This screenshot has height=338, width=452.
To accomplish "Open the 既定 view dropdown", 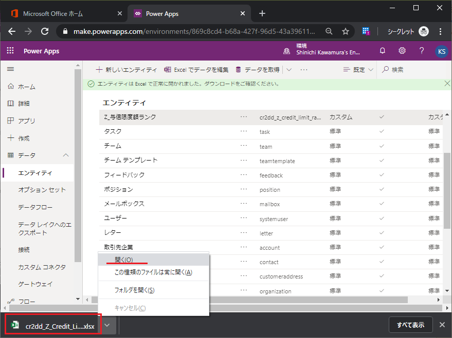I will coord(358,70).
